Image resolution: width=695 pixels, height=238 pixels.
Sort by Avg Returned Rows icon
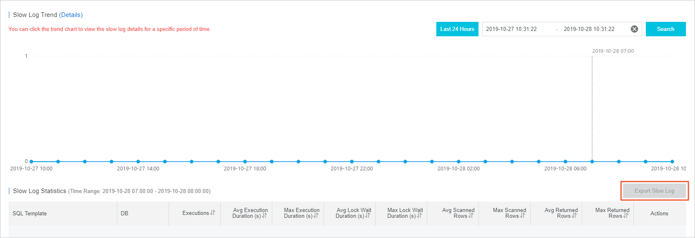tap(574, 216)
